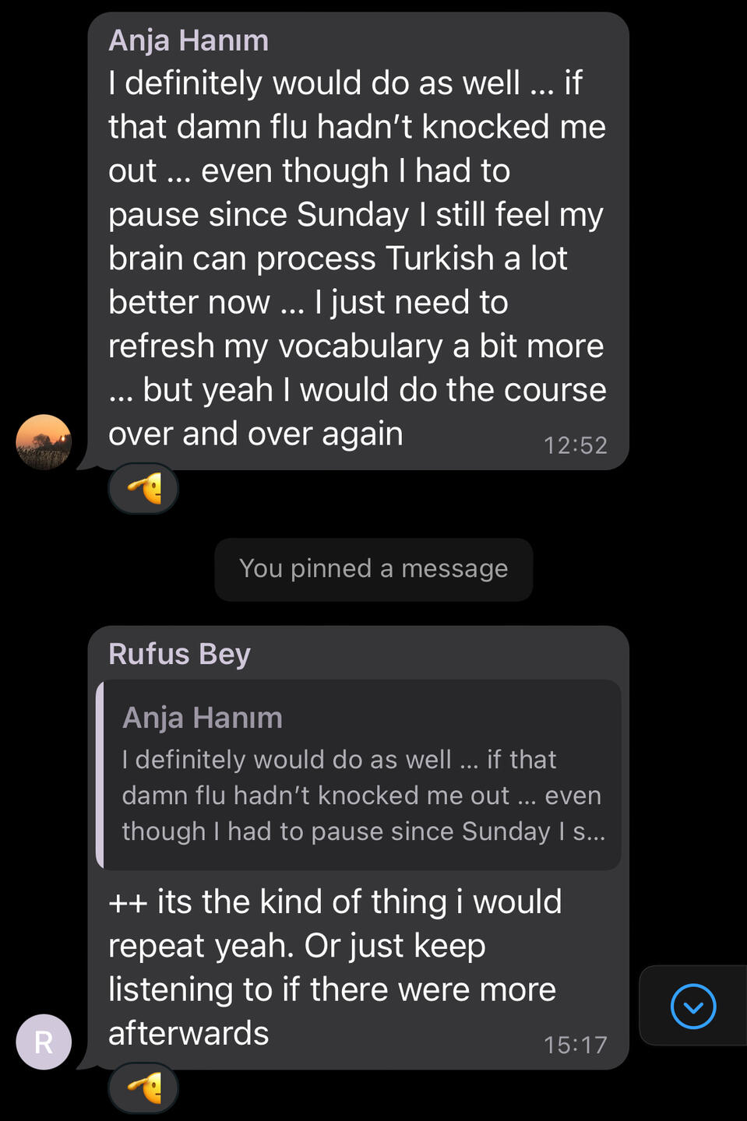Click the 15:17 timestamp on Rufus's message
This screenshot has height=1121, width=747.
(x=575, y=1045)
